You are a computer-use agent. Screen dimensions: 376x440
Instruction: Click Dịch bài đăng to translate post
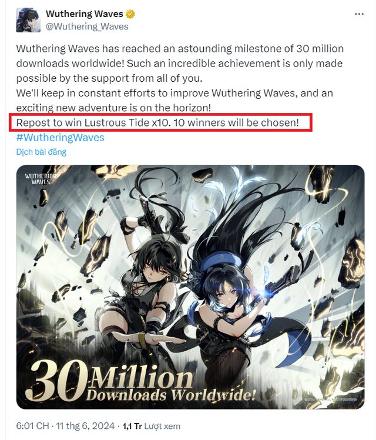(41, 152)
